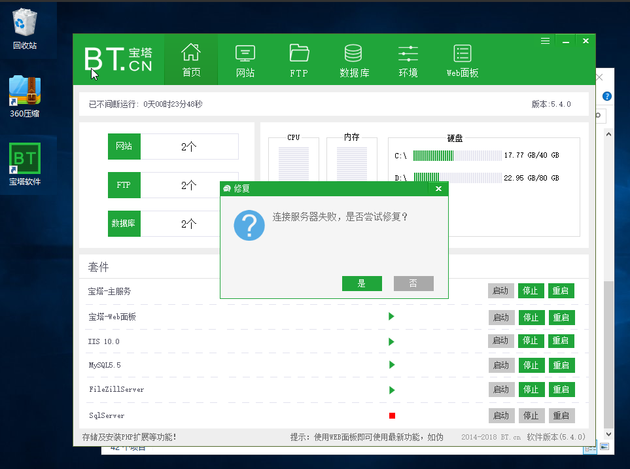Image resolution: width=630 pixels, height=469 pixels.
Task: Stop the 宝塔-Web面板 service
Action: (x=531, y=317)
